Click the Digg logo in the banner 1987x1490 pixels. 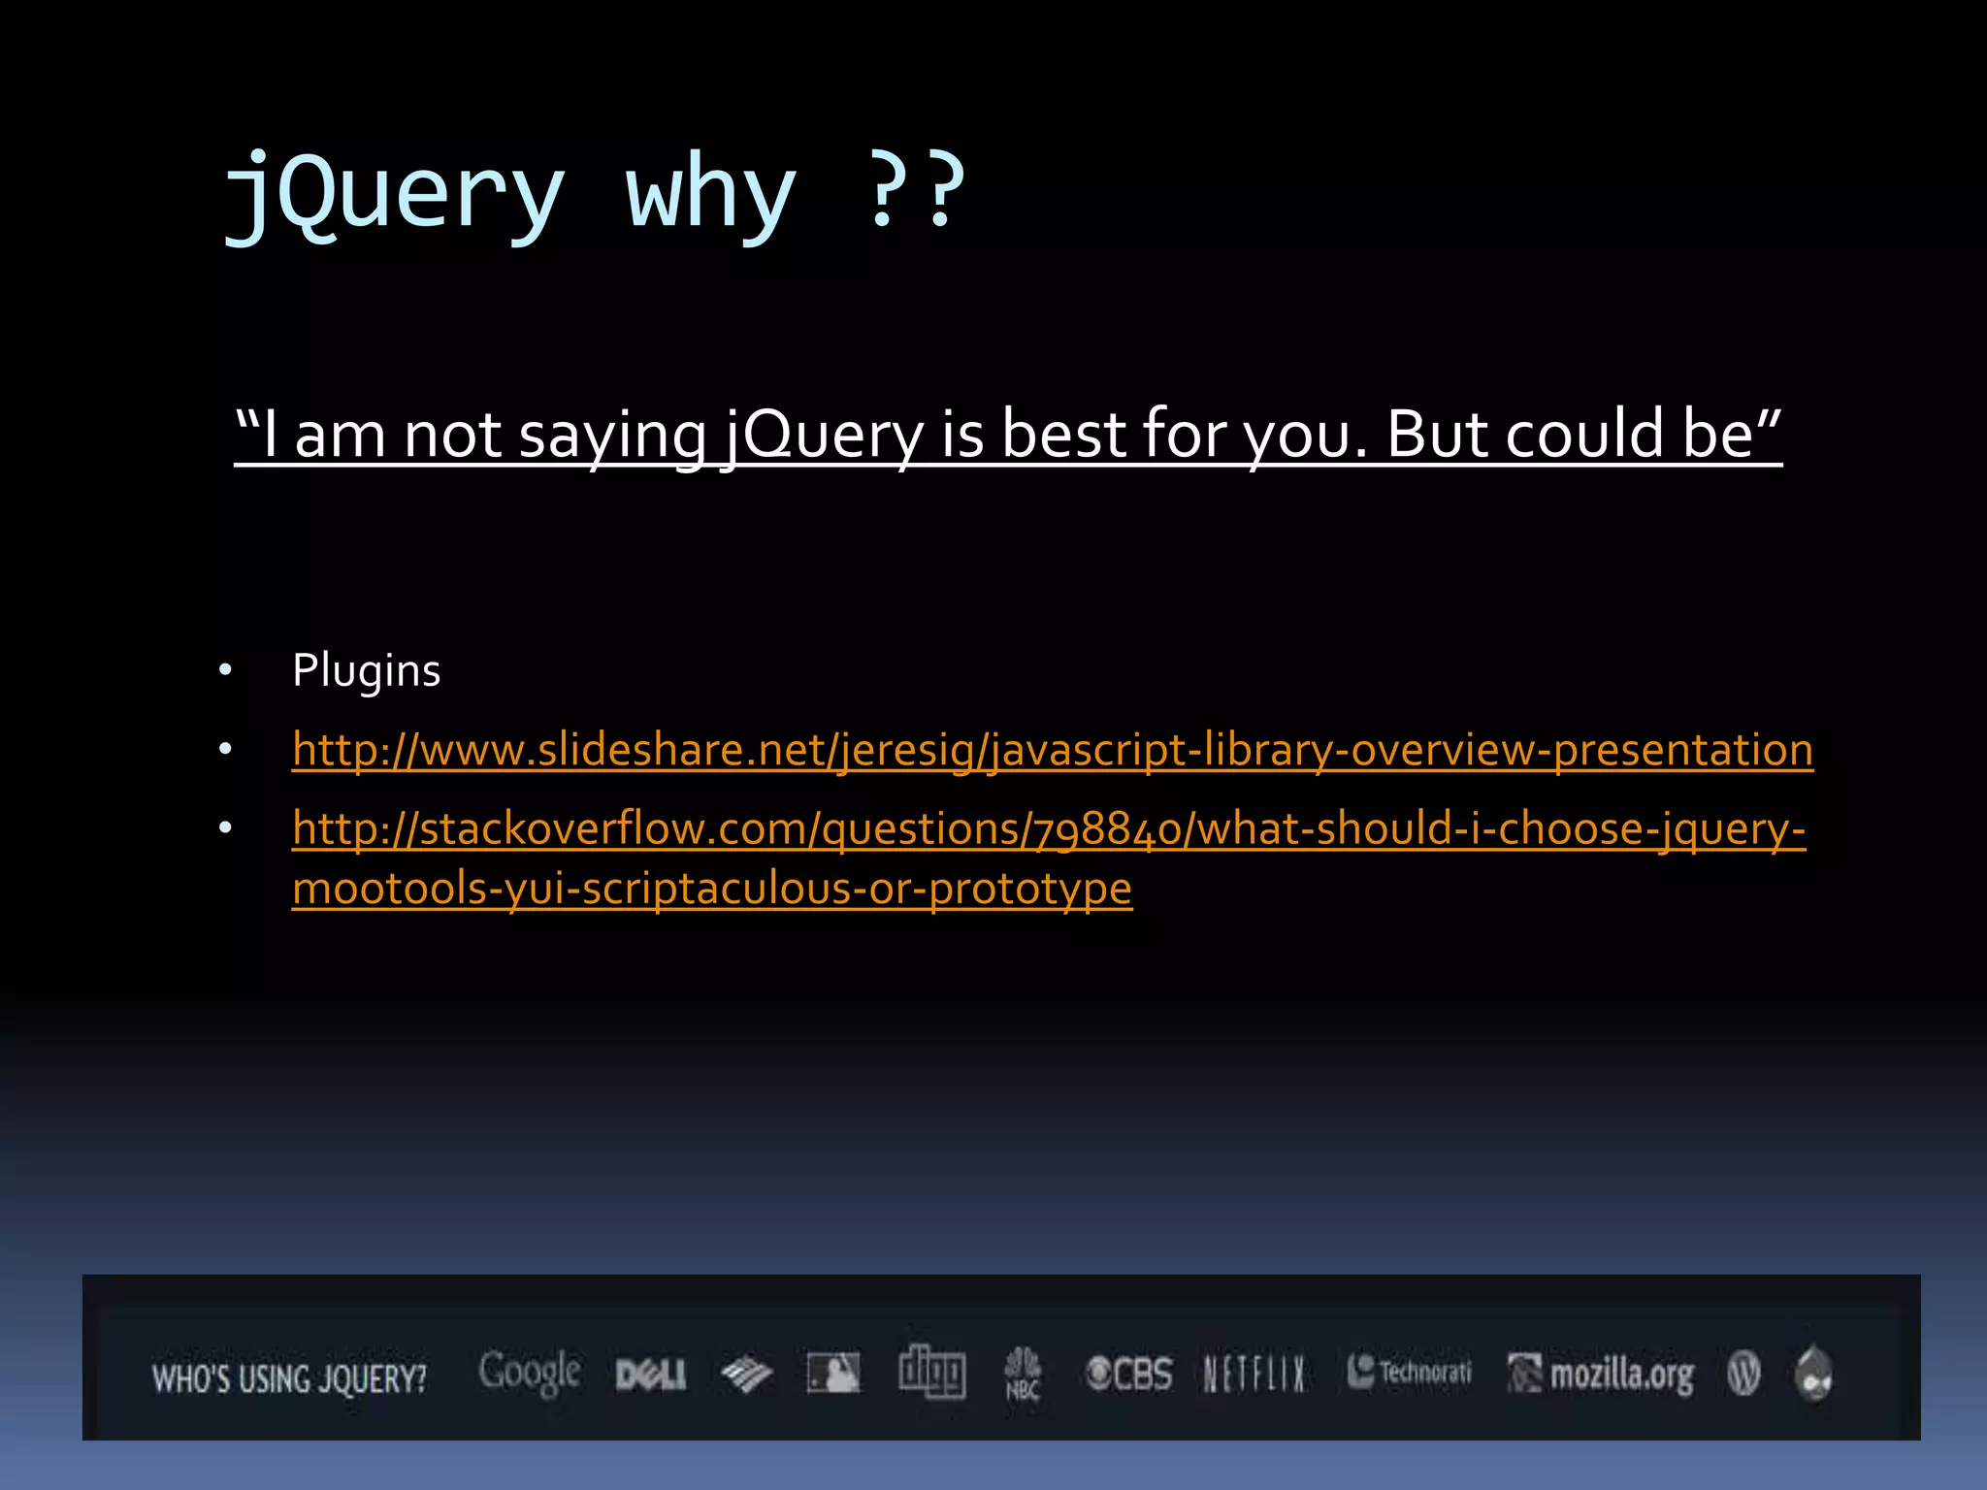(931, 1371)
